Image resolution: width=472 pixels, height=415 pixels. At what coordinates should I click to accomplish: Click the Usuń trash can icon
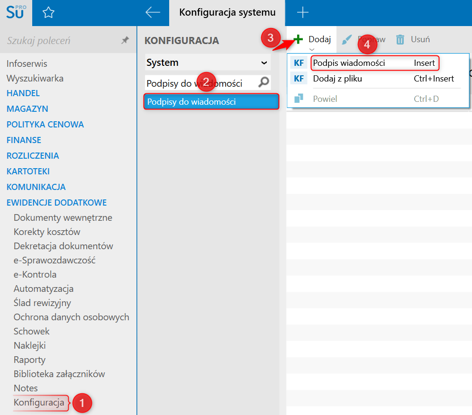tap(400, 39)
